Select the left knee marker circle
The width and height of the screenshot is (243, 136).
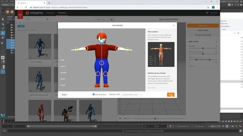[98, 74]
